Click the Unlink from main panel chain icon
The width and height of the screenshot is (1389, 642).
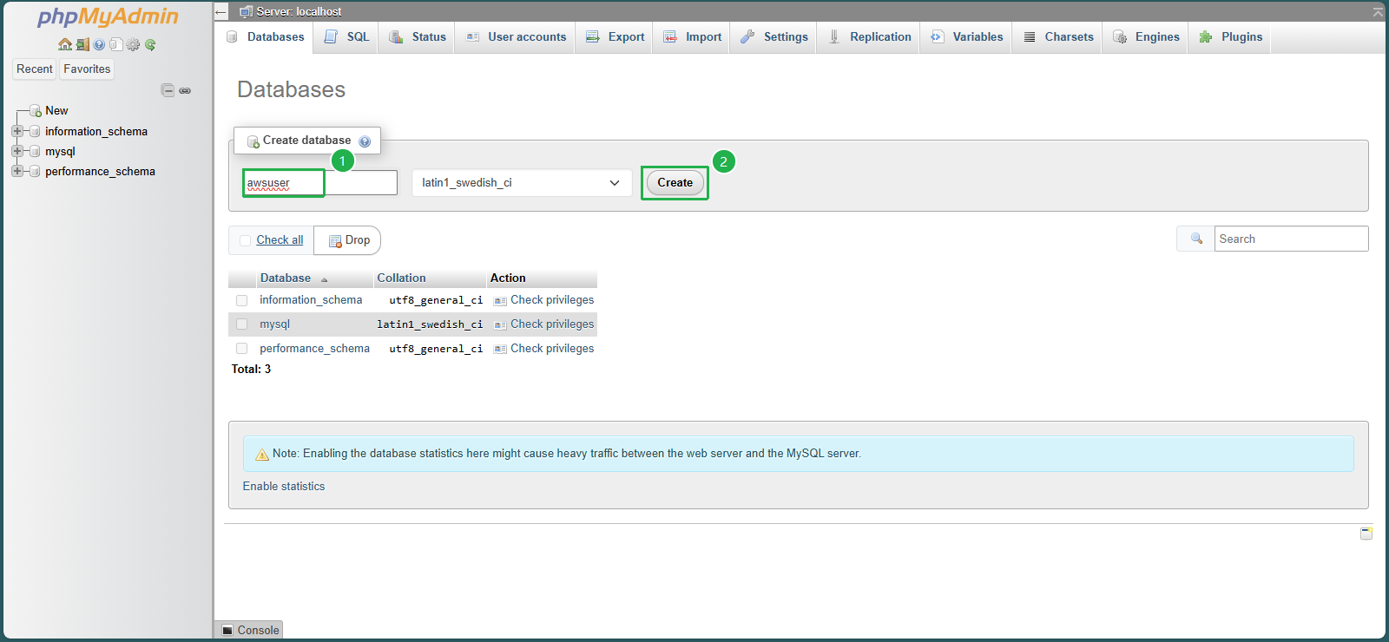point(185,90)
